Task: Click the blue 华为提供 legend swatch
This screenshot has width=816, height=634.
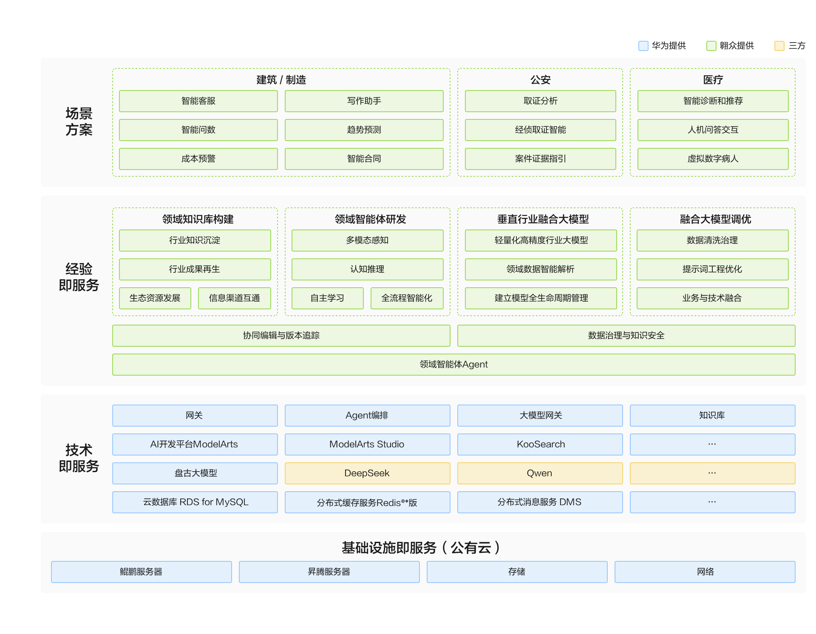Action: (x=643, y=46)
